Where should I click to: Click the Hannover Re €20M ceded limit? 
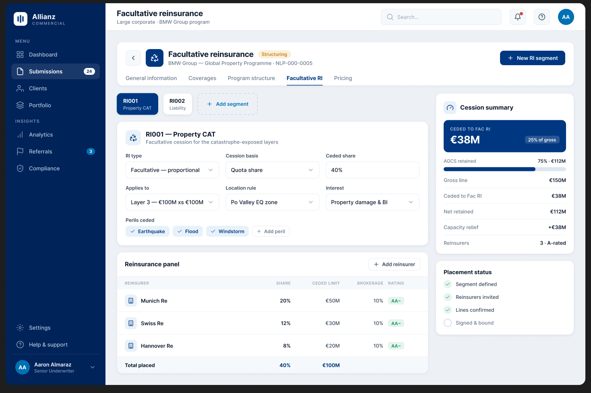333,346
